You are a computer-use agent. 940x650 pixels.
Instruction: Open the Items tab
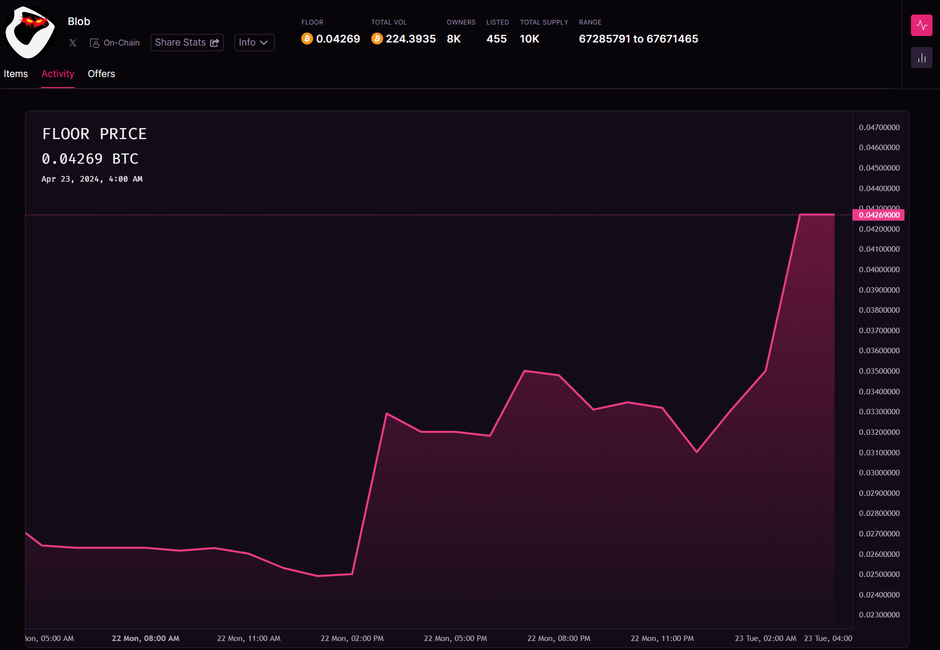[16, 74]
